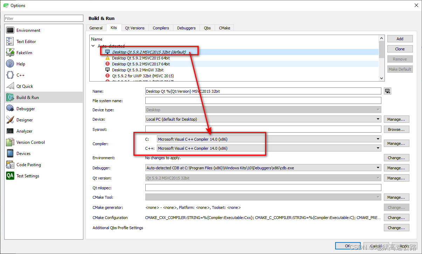
Task: Click Change for Additional Qbs Profile Settings
Action: click(x=396, y=228)
